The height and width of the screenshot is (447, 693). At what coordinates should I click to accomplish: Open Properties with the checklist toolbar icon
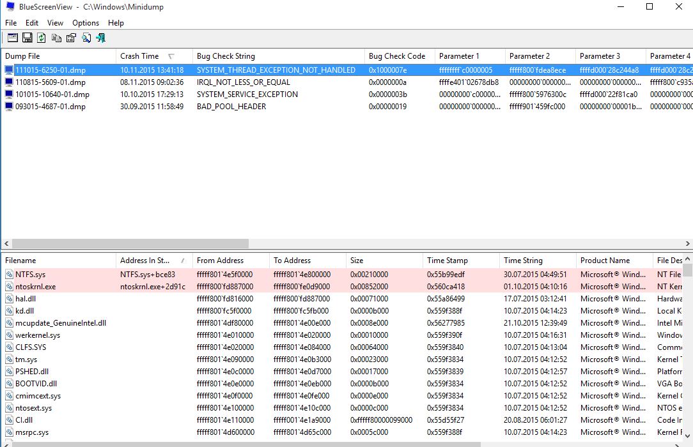click(x=71, y=38)
